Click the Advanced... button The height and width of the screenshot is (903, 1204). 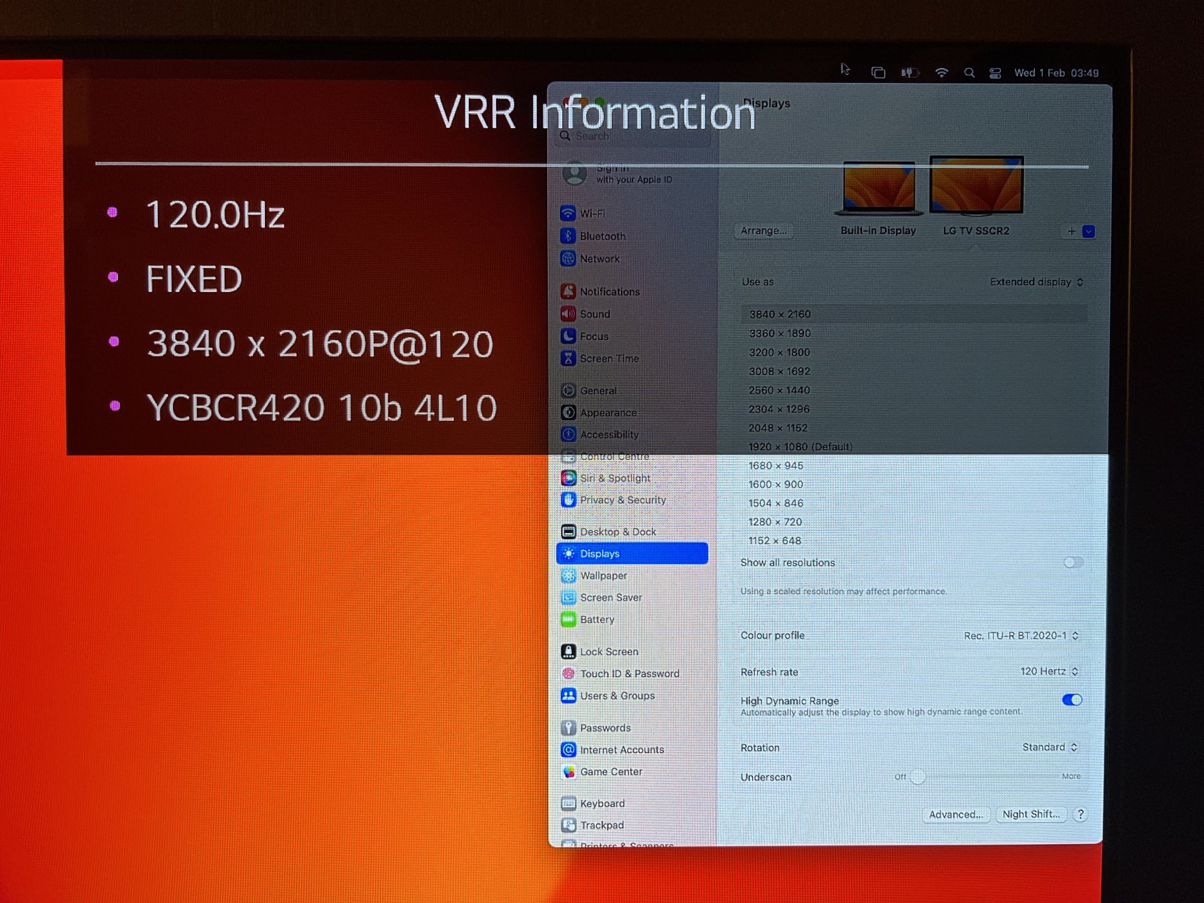coord(955,815)
